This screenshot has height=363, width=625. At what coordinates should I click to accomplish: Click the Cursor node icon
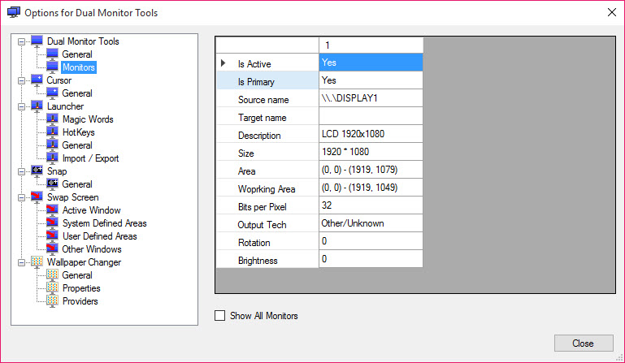click(x=37, y=80)
